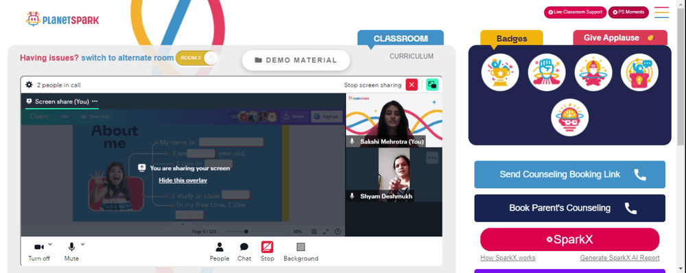Click "switch to alternate room" text
The image size is (686, 273).
coord(128,58)
